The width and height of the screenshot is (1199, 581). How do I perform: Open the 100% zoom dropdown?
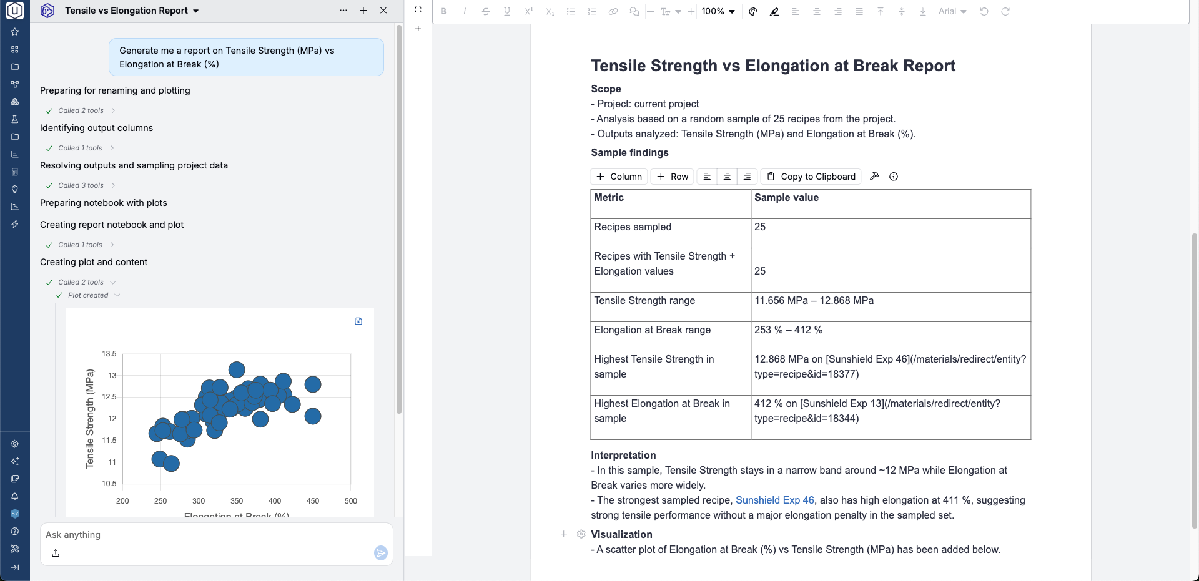718,11
